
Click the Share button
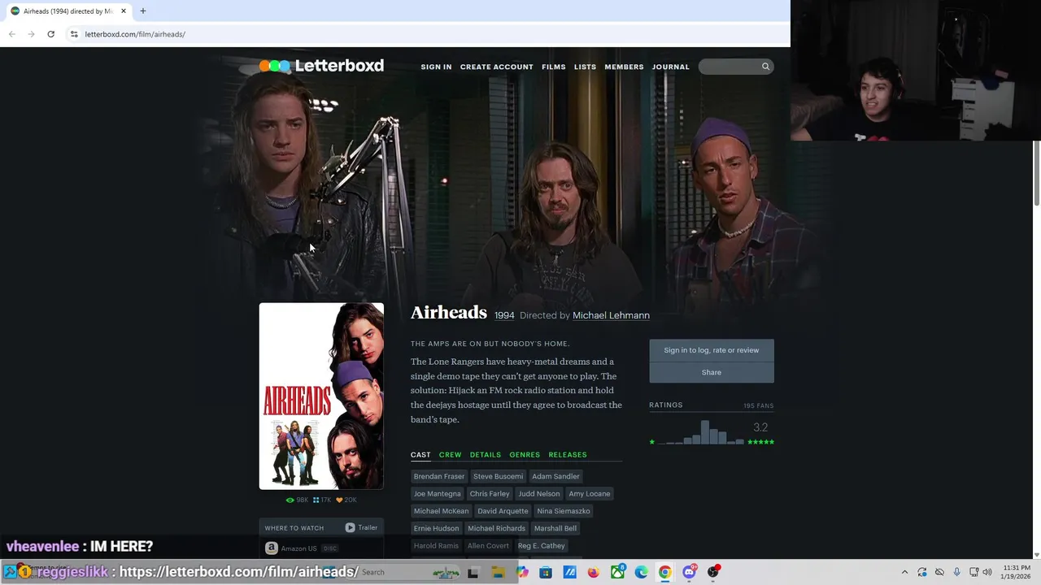click(712, 372)
